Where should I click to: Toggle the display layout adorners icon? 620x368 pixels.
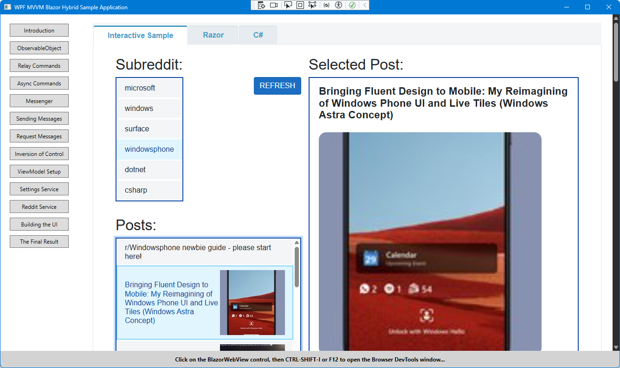click(300, 5)
